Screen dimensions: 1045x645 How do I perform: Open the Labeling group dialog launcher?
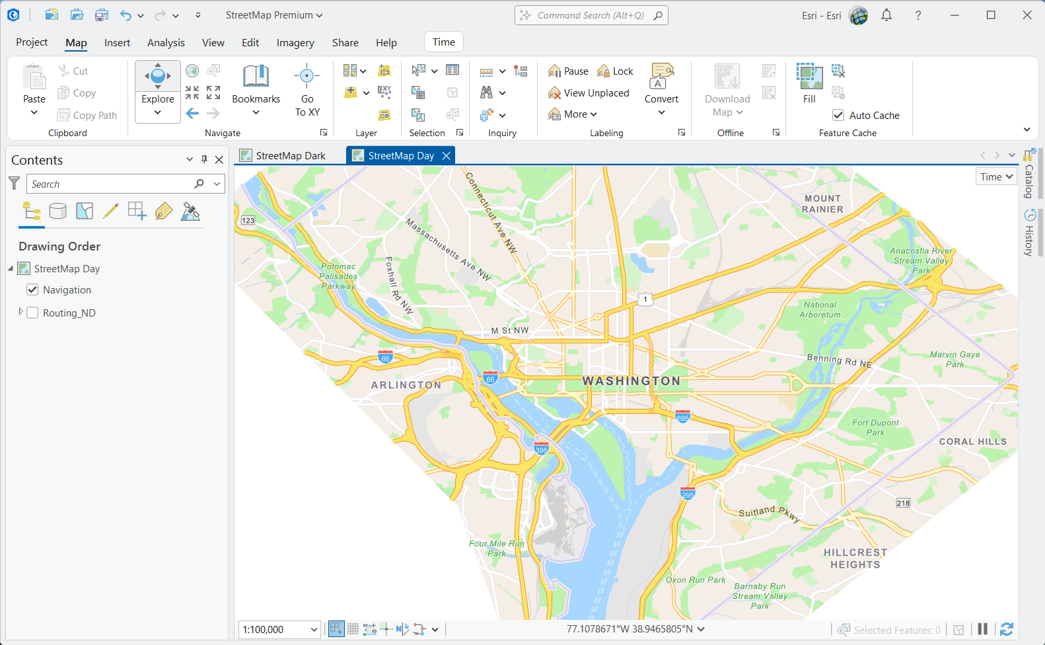[682, 133]
